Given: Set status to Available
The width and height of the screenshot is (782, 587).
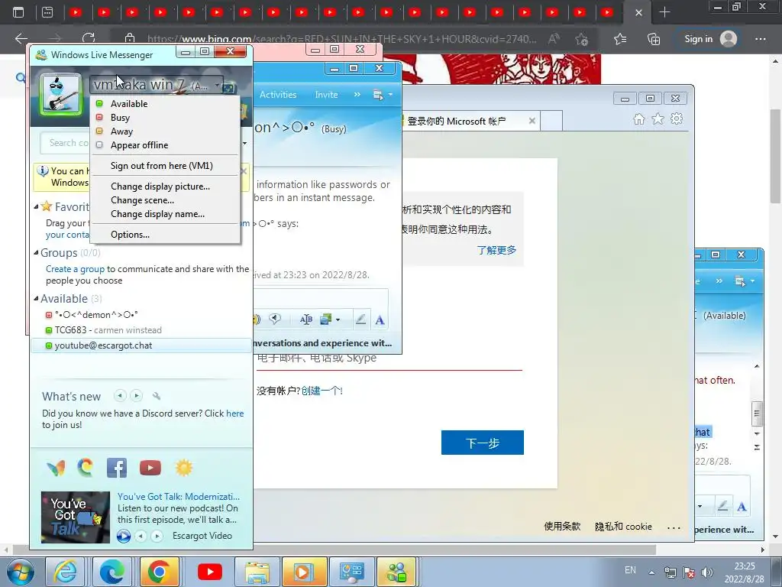Looking at the screenshot, I should pyautogui.click(x=129, y=104).
